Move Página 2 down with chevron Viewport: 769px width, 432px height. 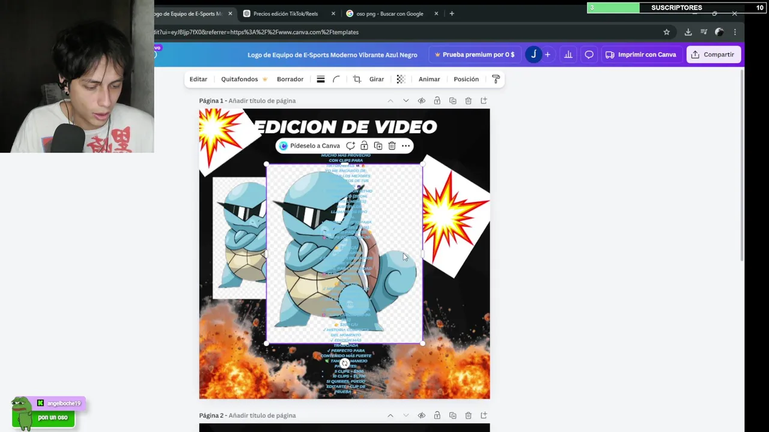tap(406, 415)
